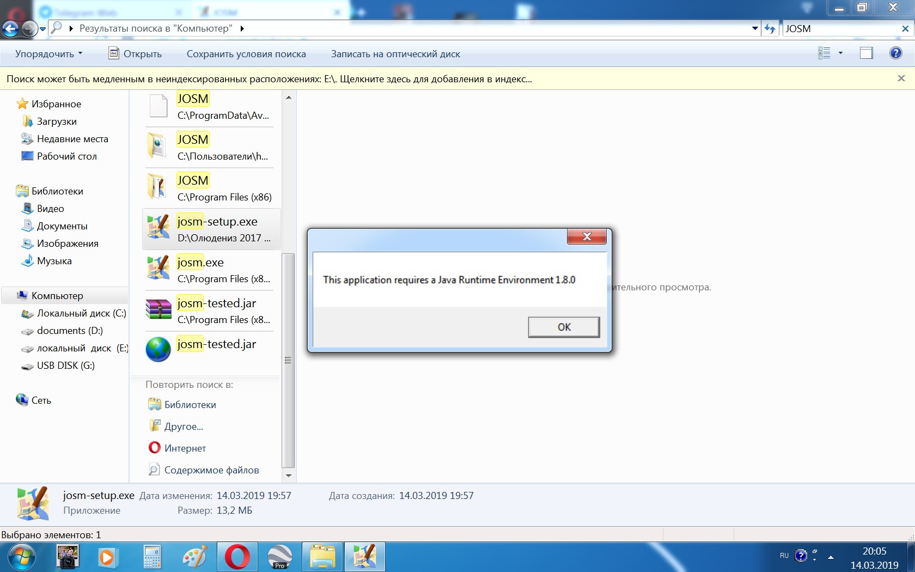Viewport: 915px width, 572px height.
Task: Switch to Explorer folder taskbar button
Action: click(x=322, y=557)
